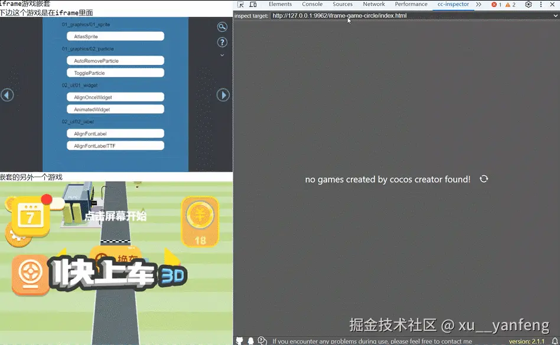
Task: Click the refresh icon beside no games message
Action: [484, 179]
